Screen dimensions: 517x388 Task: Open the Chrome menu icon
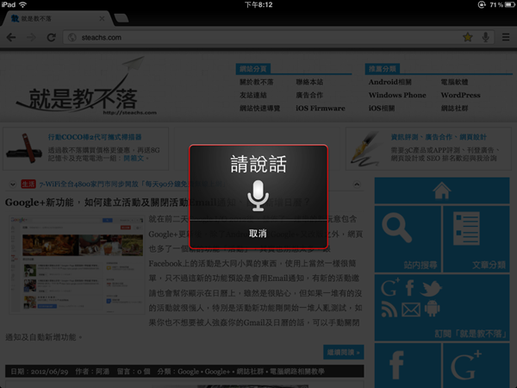(x=506, y=37)
